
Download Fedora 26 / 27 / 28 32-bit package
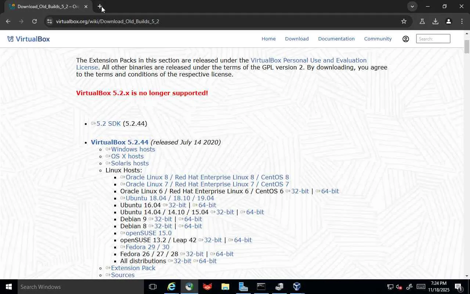(192, 254)
